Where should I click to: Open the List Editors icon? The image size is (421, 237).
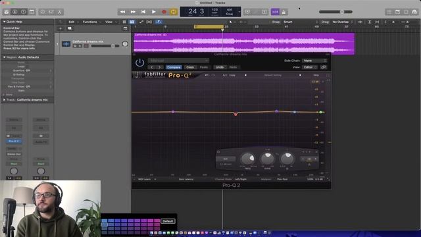coord(389,12)
